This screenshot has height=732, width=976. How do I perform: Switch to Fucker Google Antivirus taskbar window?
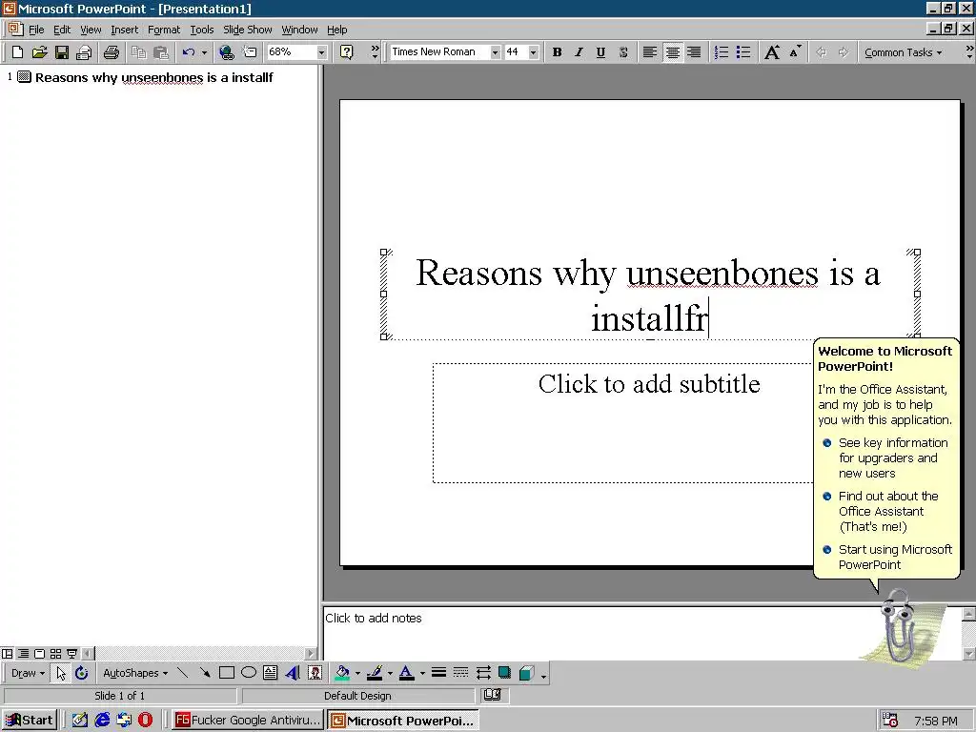[x=247, y=721]
